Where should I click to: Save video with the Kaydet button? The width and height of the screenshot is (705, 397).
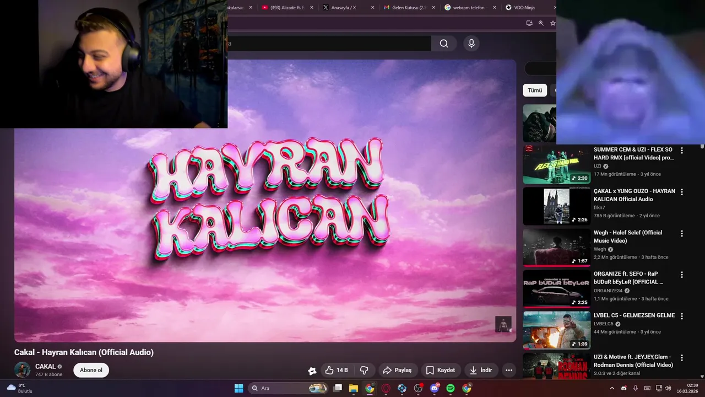[x=440, y=370]
